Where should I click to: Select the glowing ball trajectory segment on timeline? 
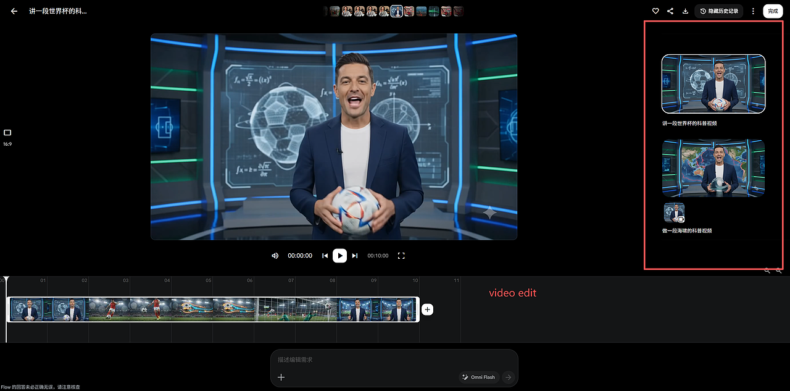214,309
